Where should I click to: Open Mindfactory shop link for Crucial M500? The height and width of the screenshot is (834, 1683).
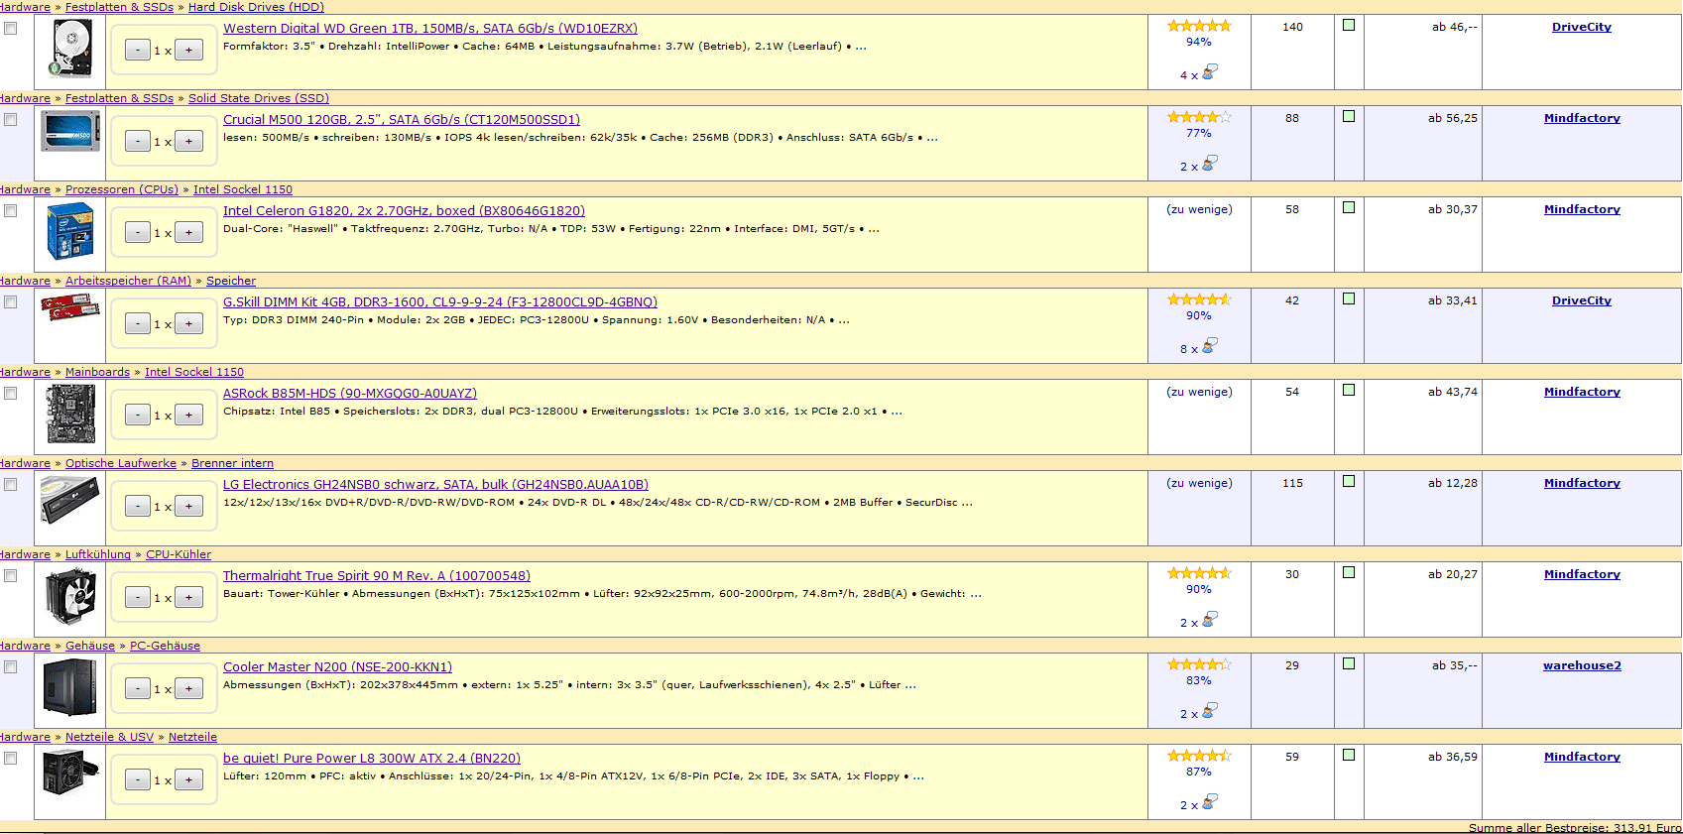pos(1582,118)
